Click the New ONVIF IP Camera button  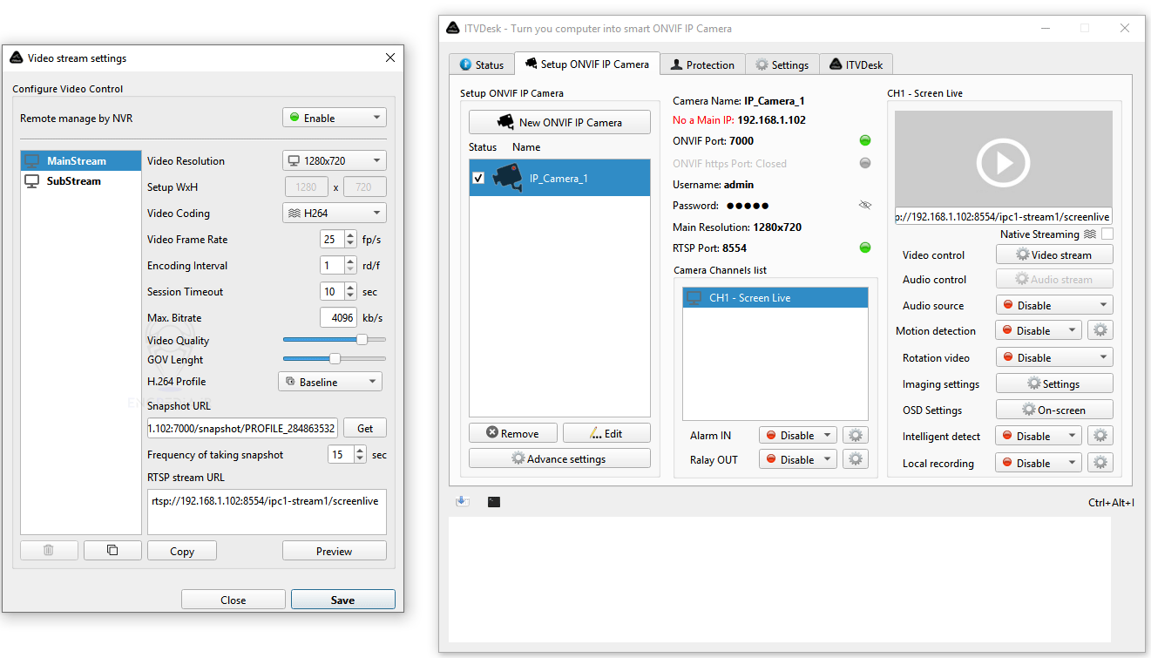pyautogui.click(x=559, y=122)
